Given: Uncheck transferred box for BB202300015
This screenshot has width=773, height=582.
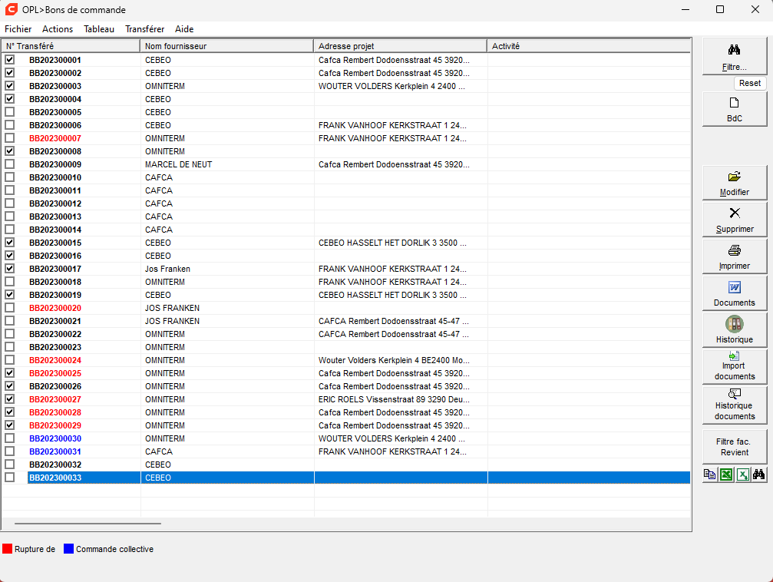Looking at the screenshot, I should pos(10,243).
